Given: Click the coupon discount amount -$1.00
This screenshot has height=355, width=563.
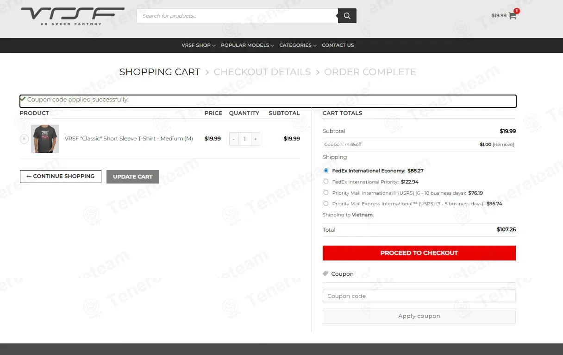Looking at the screenshot, I should click(x=485, y=145).
